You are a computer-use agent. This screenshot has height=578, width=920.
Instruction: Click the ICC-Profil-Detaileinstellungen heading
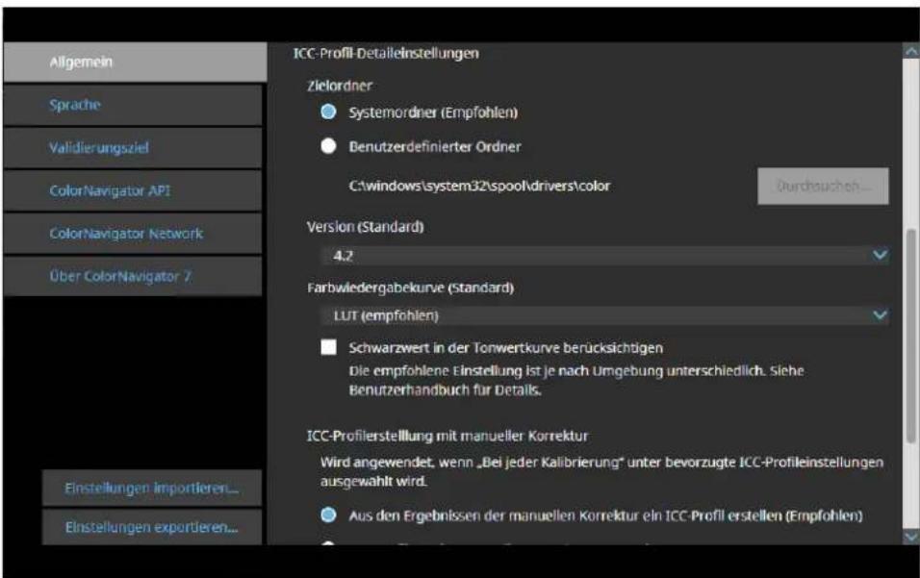tap(386, 53)
